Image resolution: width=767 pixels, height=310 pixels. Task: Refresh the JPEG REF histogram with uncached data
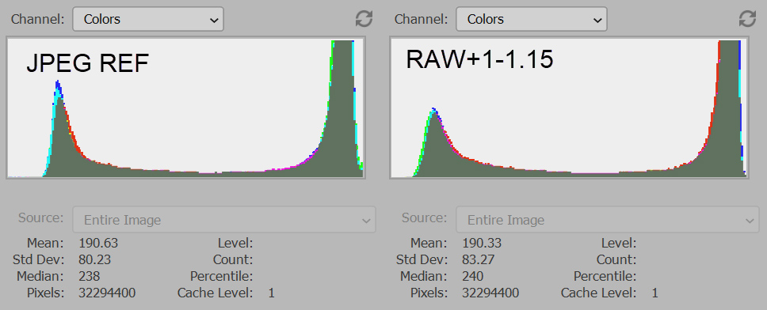(364, 19)
